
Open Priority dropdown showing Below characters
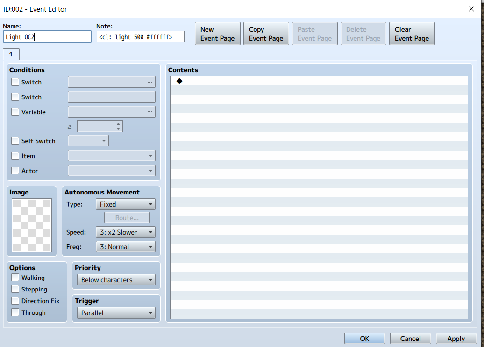coord(116,280)
